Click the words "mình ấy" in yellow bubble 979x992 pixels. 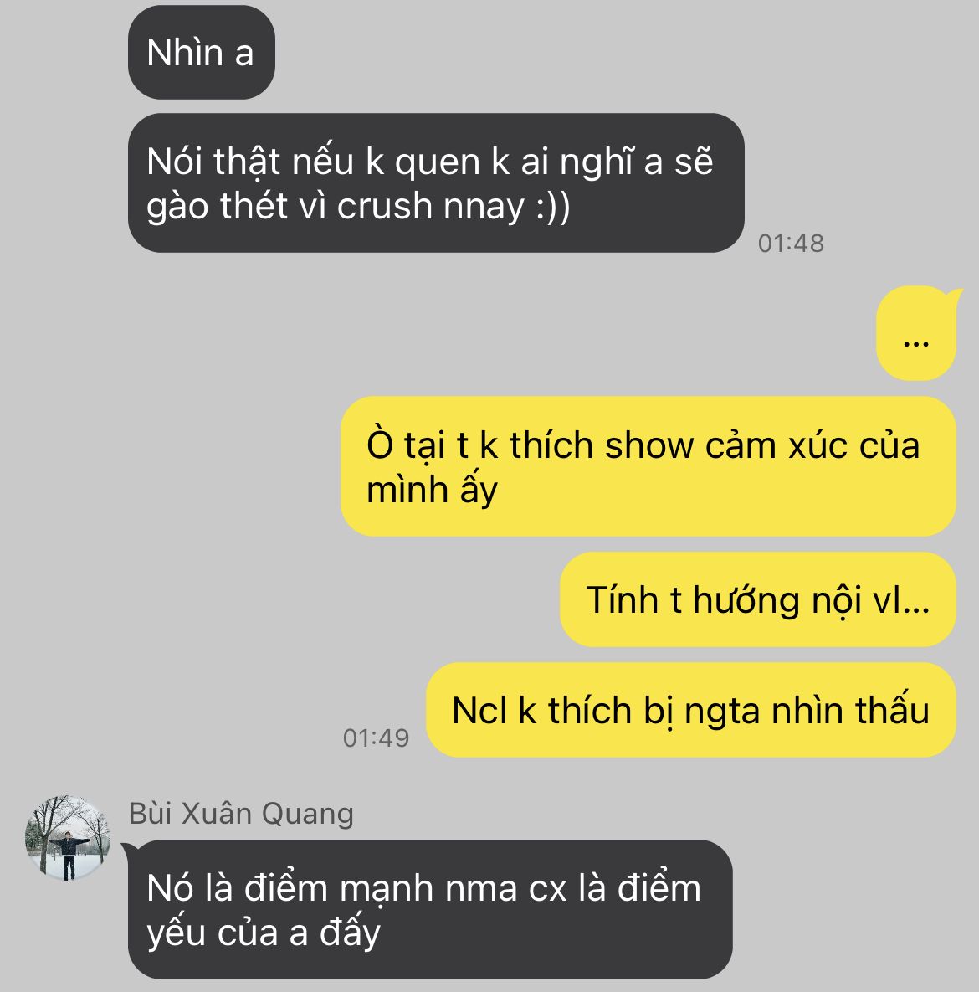432,490
